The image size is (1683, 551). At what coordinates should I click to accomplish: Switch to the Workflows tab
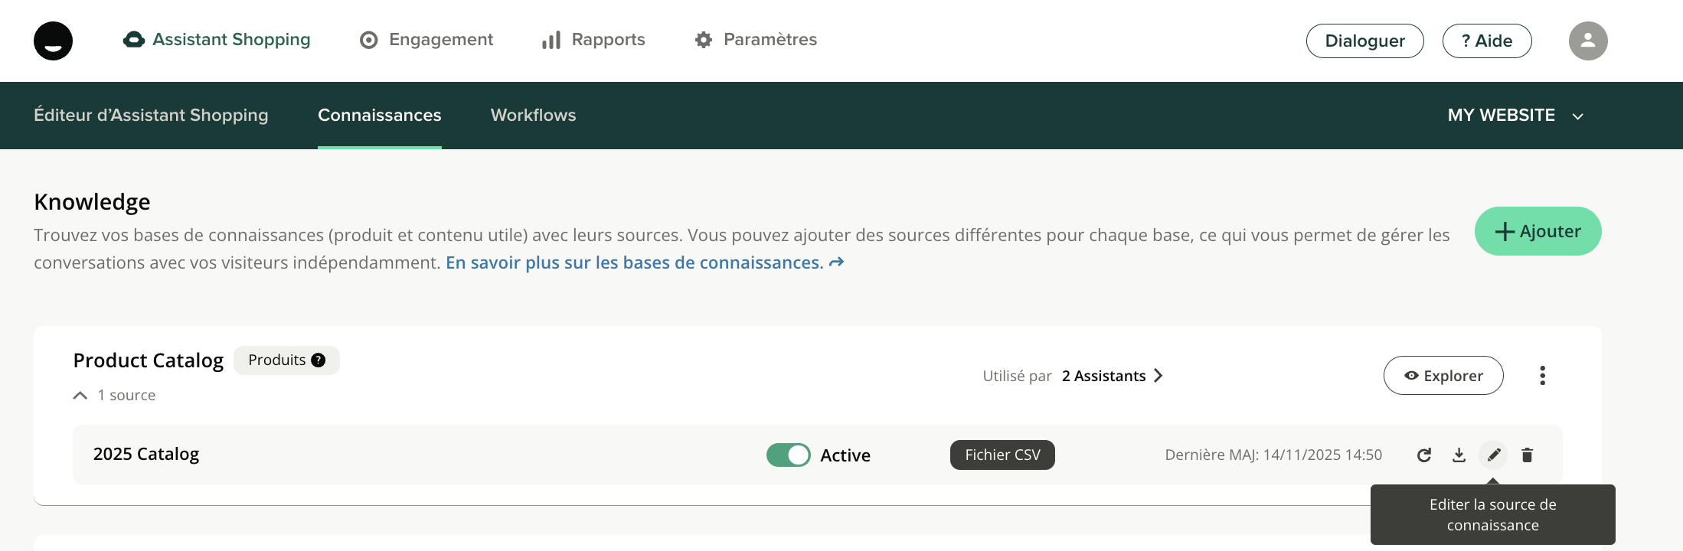tap(533, 116)
